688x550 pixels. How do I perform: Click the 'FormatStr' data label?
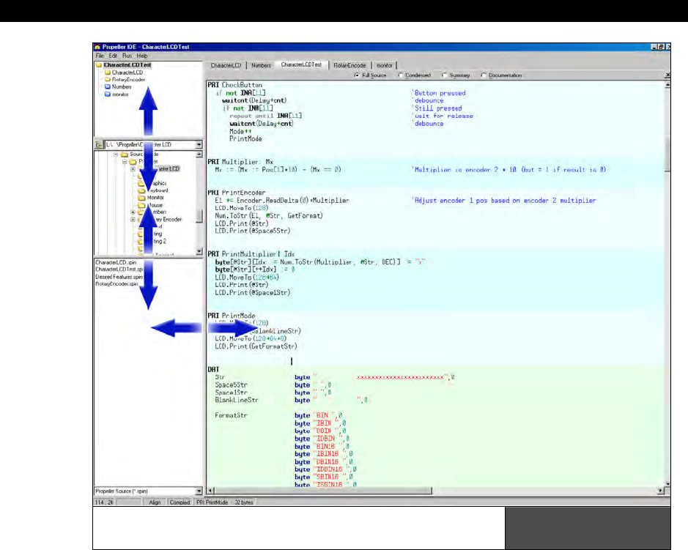[x=232, y=415]
